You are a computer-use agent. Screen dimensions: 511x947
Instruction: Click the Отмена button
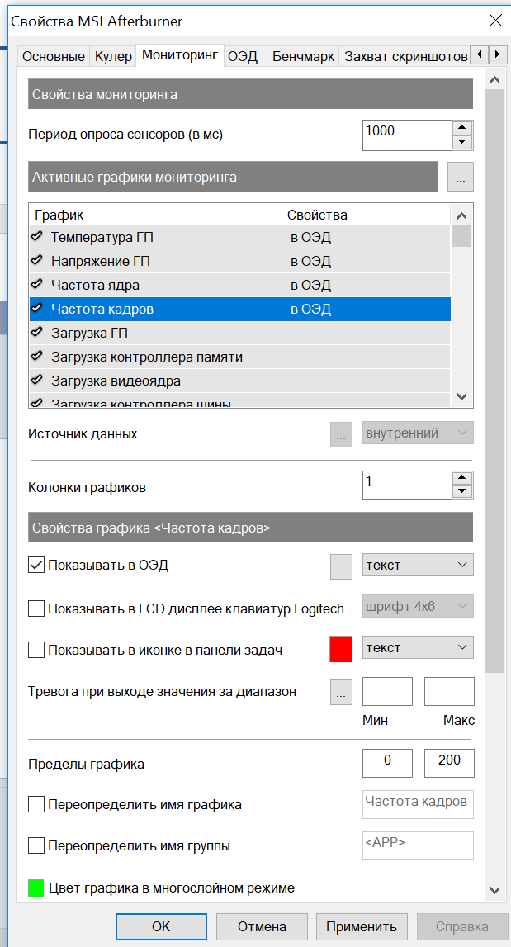(262, 926)
